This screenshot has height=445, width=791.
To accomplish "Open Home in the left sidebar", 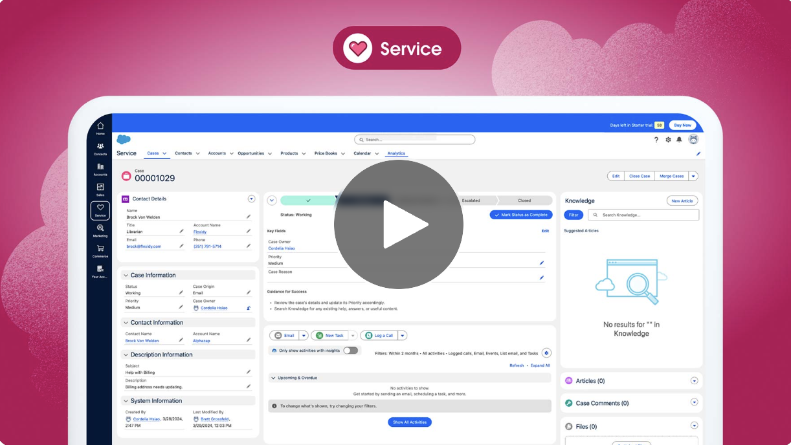I will coord(100,128).
